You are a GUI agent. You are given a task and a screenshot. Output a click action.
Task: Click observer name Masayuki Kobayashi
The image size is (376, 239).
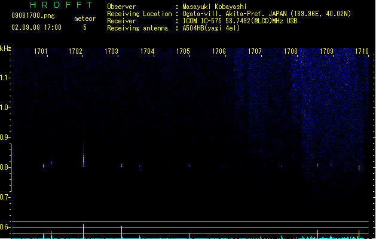pos(215,7)
